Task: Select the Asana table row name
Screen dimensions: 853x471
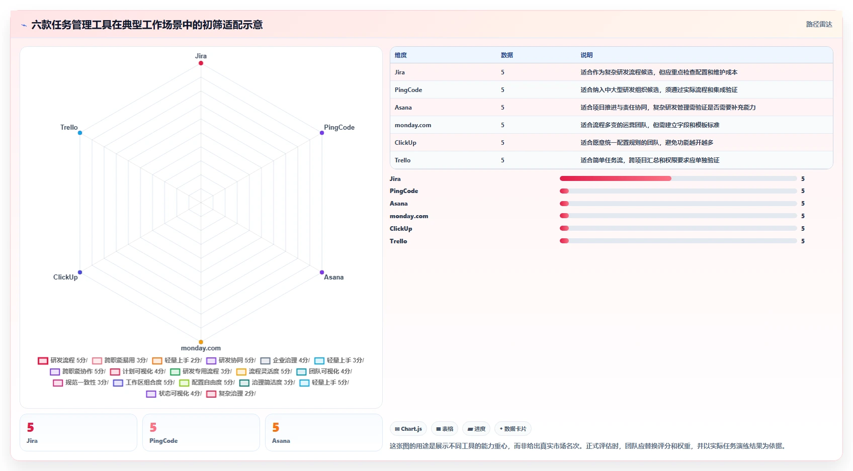Action: point(403,108)
